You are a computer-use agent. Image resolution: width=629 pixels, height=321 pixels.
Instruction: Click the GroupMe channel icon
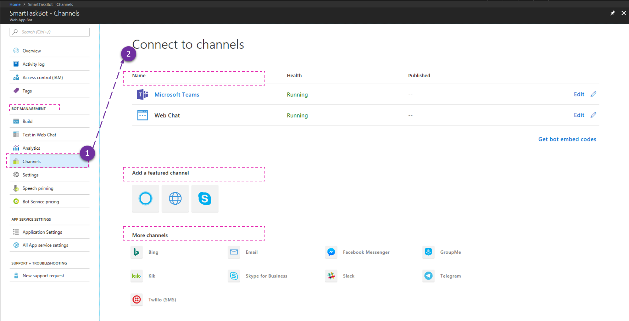click(428, 252)
